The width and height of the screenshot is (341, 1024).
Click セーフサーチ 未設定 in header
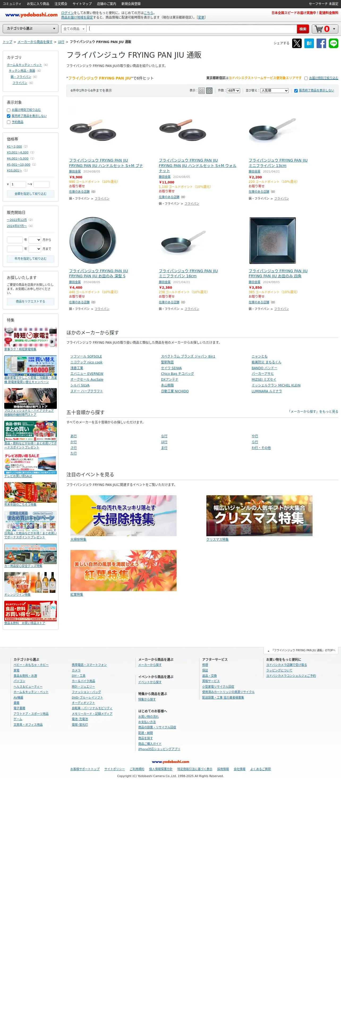(x=323, y=3)
